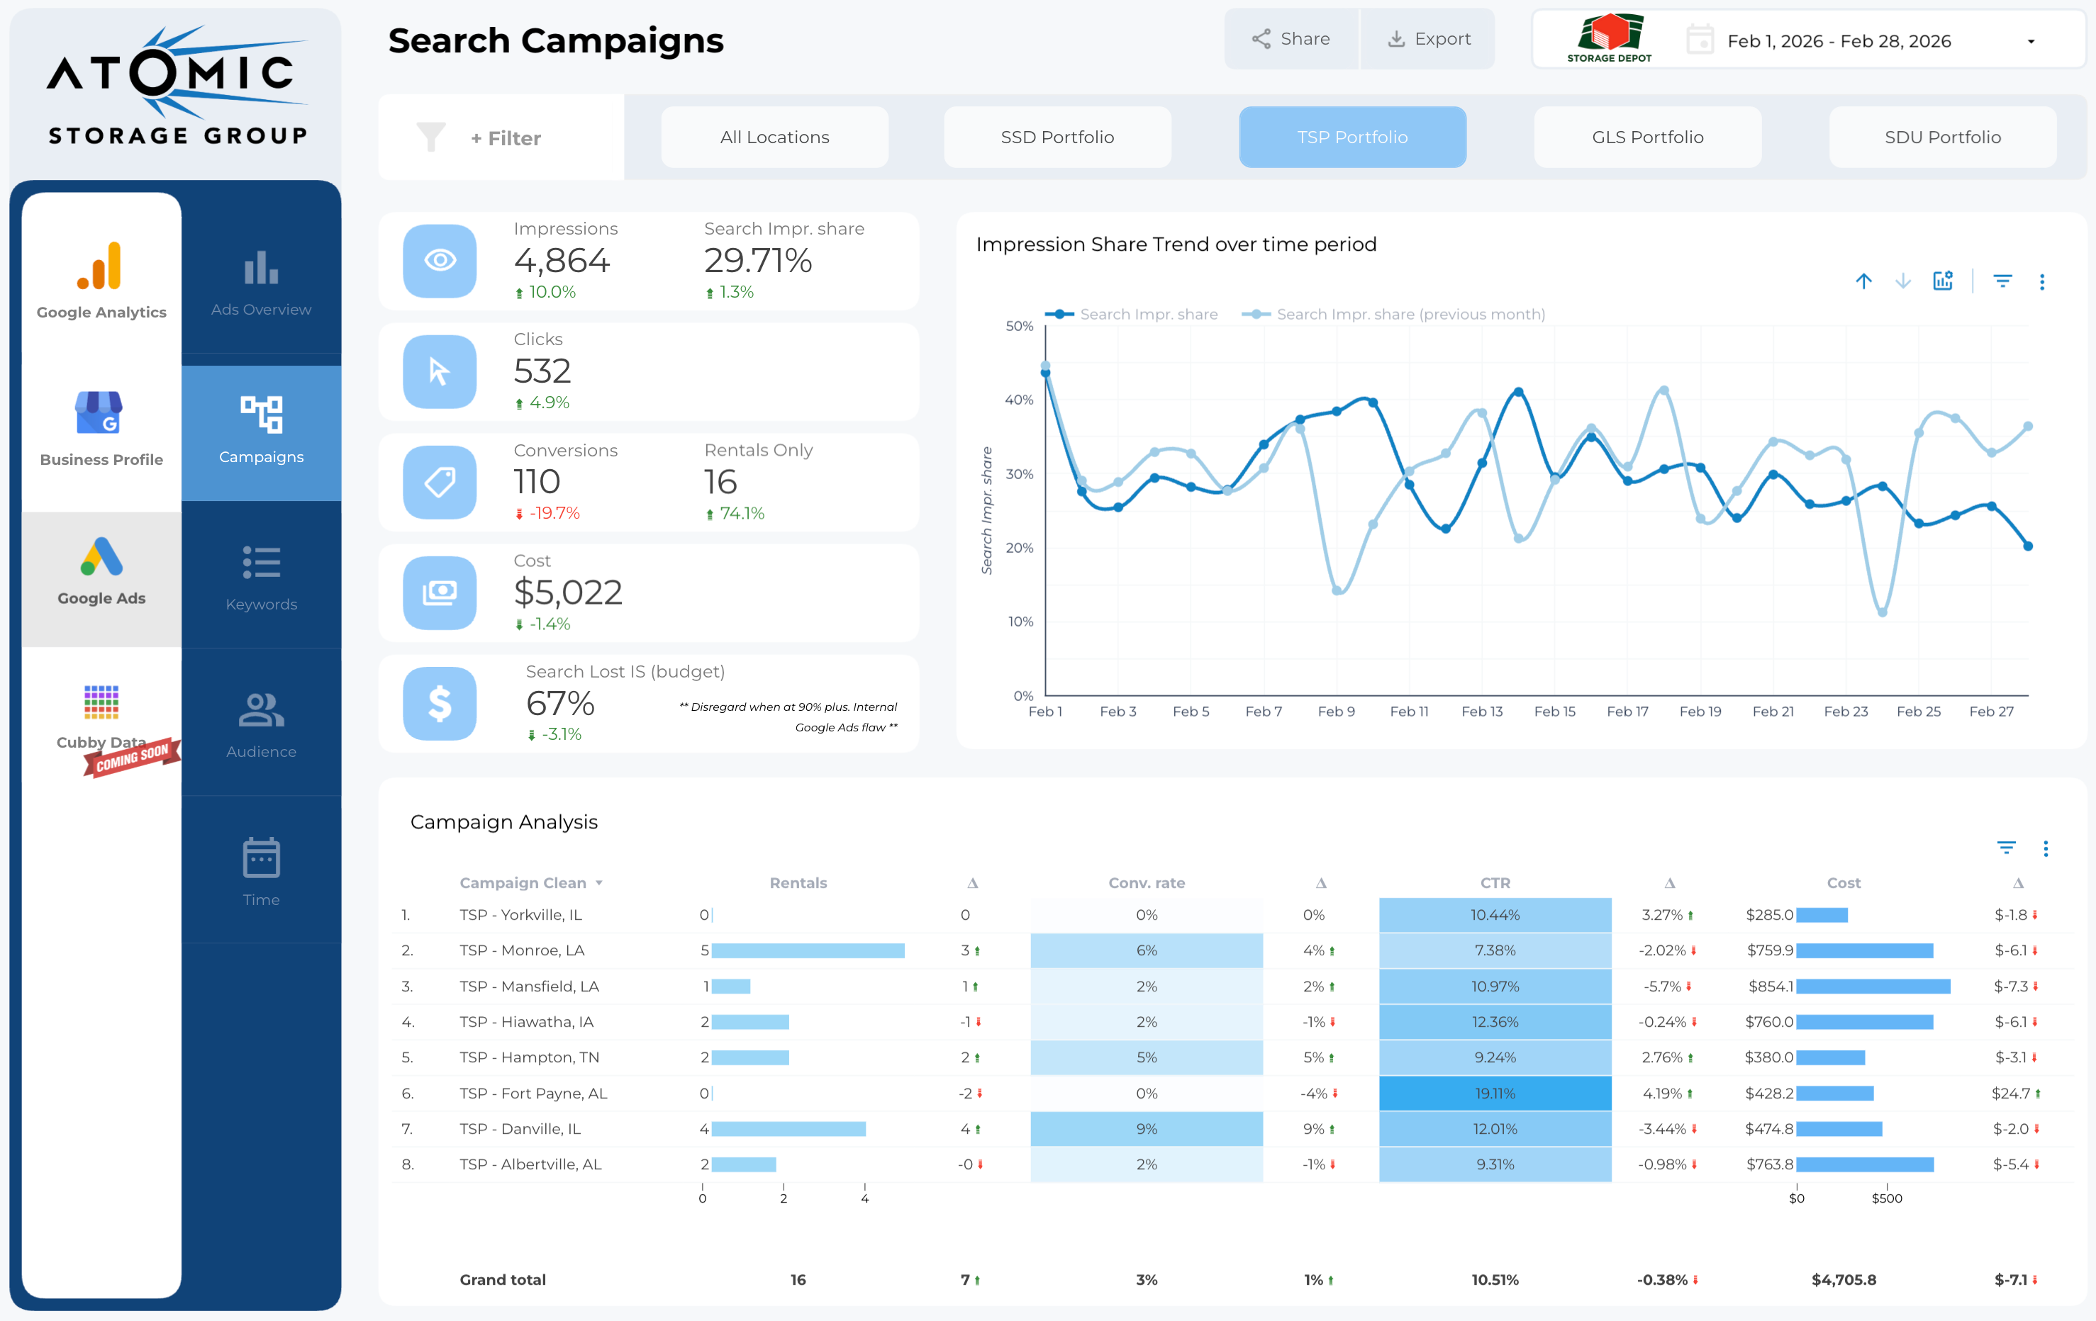The height and width of the screenshot is (1321, 2096).
Task: Click the + Filter control
Action: [505, 138]
